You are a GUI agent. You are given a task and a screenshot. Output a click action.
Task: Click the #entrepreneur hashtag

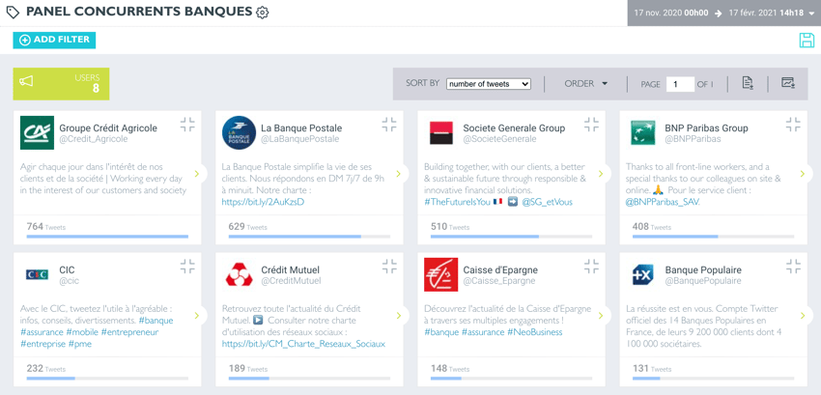click(x=129, y=332)
